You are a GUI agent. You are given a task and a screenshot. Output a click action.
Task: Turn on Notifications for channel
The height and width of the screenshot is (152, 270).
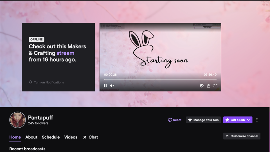point(46,82)
